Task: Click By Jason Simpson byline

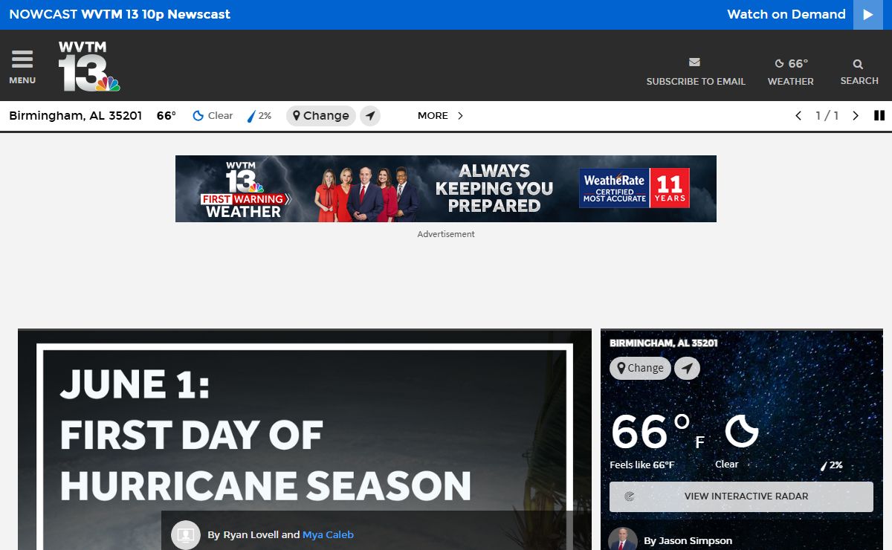Action: point(688,540)
